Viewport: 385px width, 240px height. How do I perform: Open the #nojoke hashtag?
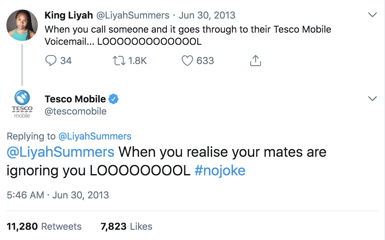(220, 171)
